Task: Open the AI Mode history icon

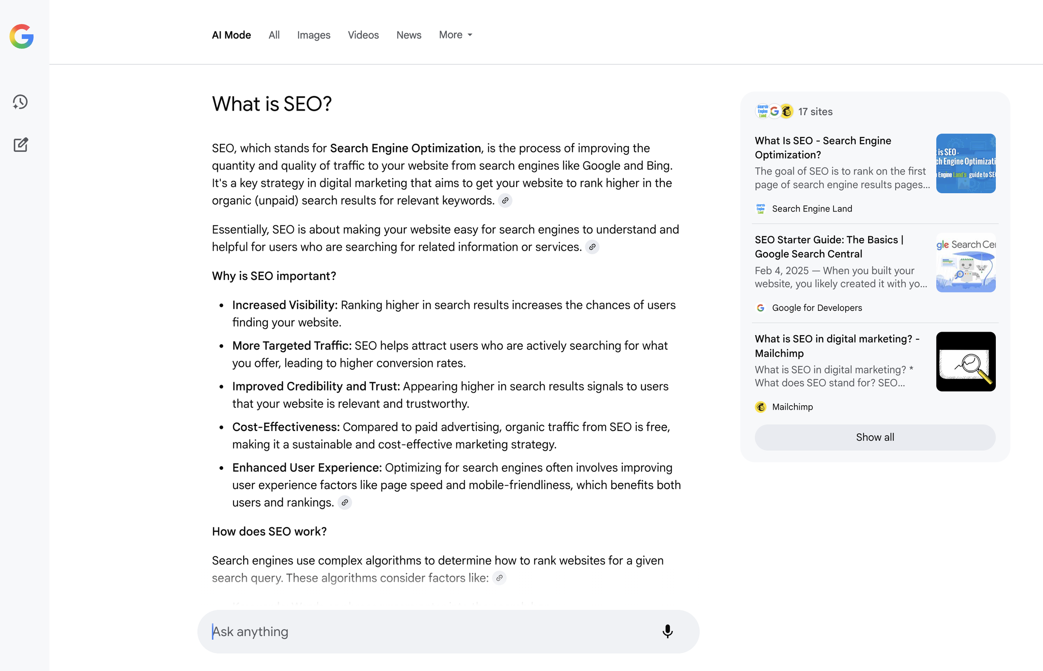Action: pyautogui.click(x=20, y=102)
